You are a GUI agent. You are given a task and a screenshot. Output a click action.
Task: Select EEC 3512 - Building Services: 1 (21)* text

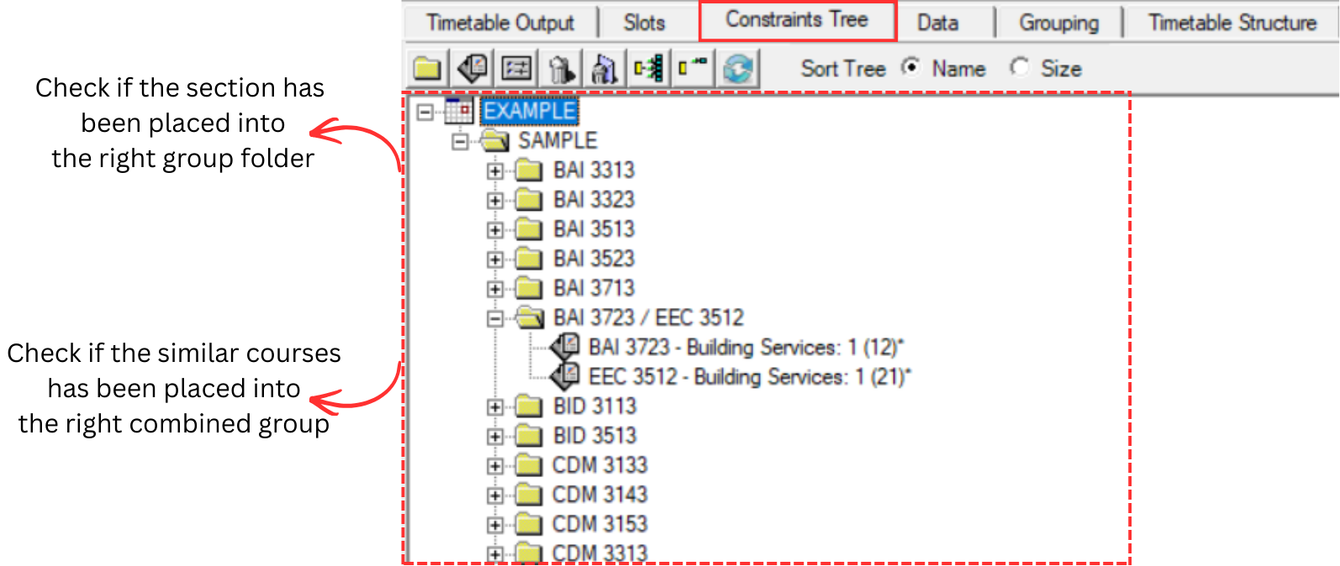click(x=750, y=376)
